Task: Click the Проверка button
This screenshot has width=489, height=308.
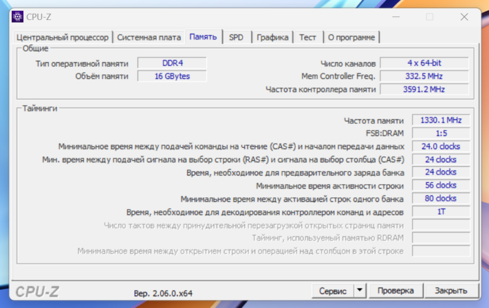Action: click(x=396, y=291)
